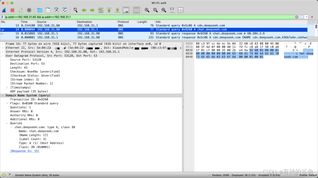Screen dimensions: 318x178
Task: Select packet 16 CNAME response row
Action: [x=154, y=38]
